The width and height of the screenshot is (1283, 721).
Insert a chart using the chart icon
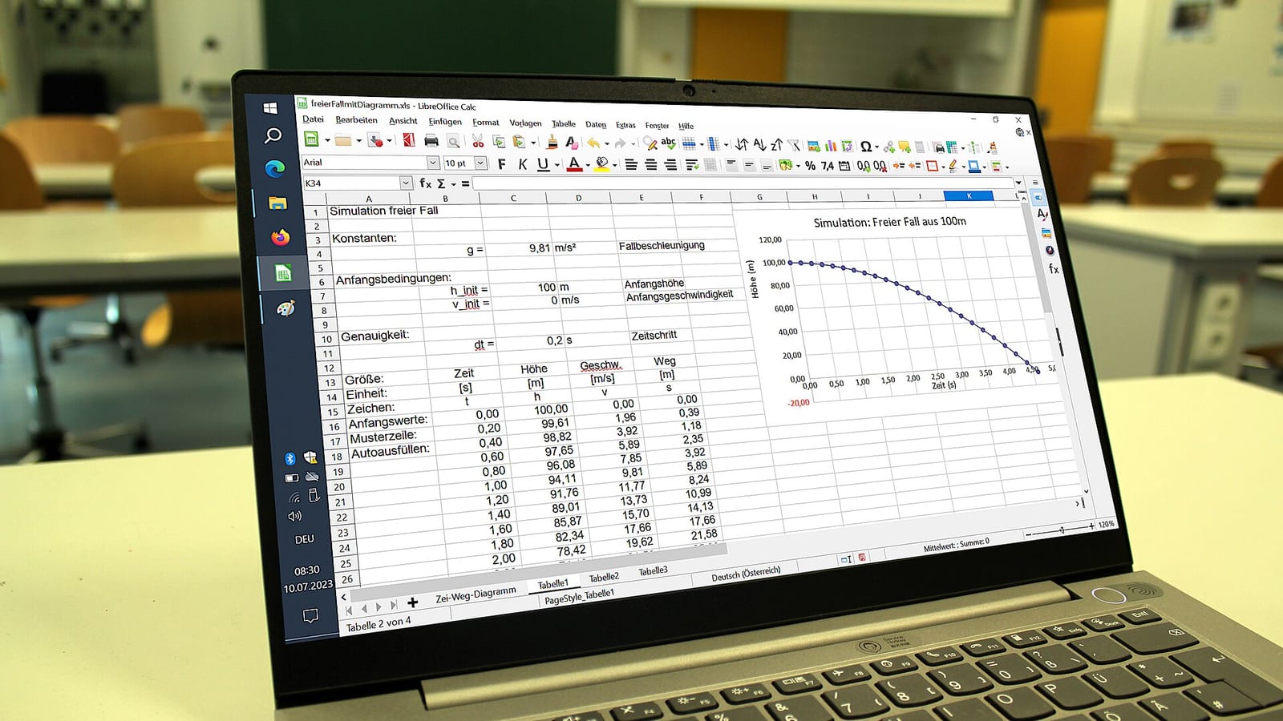click(831, 146)
